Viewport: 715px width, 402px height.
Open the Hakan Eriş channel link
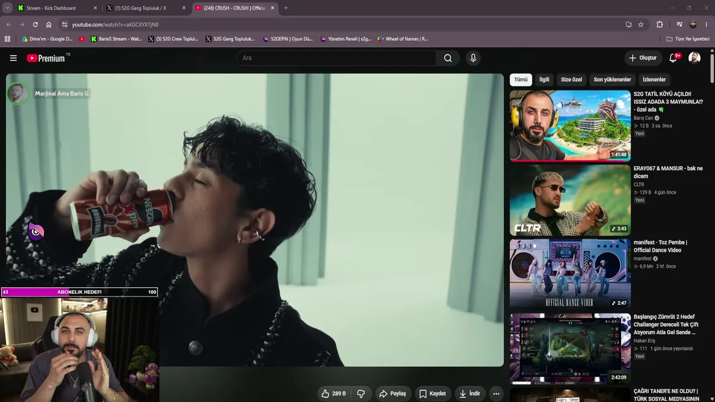tap(645, 341)
